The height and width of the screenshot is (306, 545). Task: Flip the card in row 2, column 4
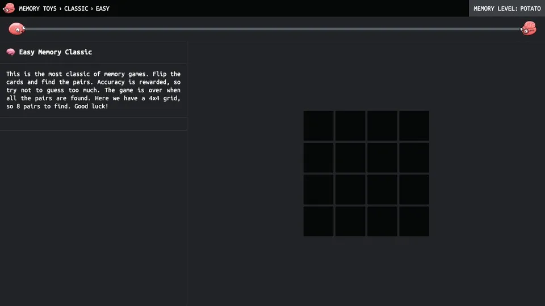tap(414, 158)
